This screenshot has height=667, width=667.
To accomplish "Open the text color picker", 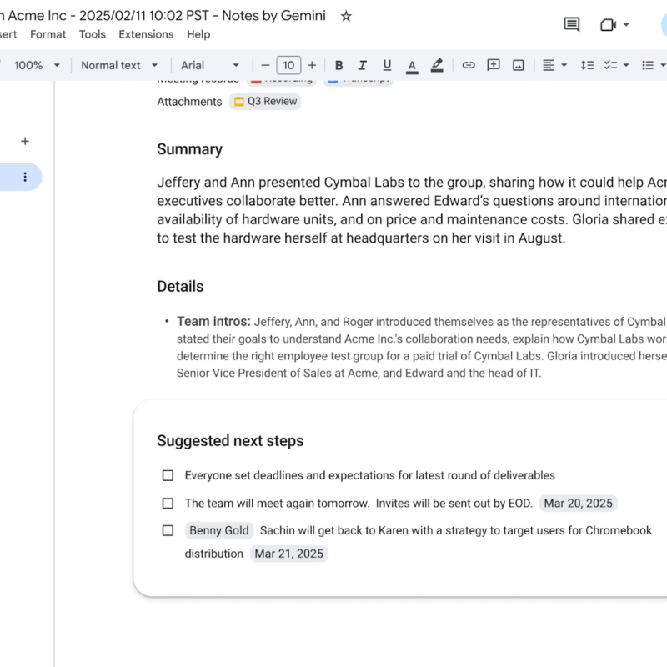I will [411, 66].
